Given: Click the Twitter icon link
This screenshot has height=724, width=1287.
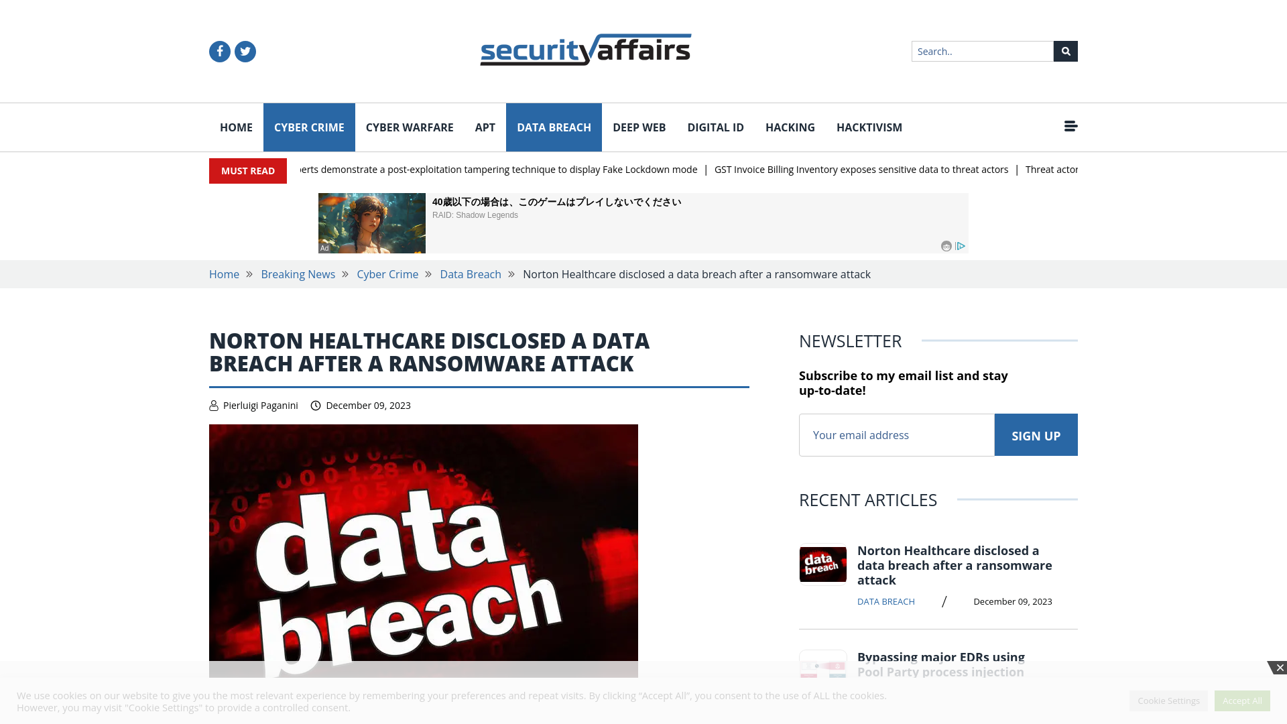Looking at the screenshot, I should pos(245,51).
